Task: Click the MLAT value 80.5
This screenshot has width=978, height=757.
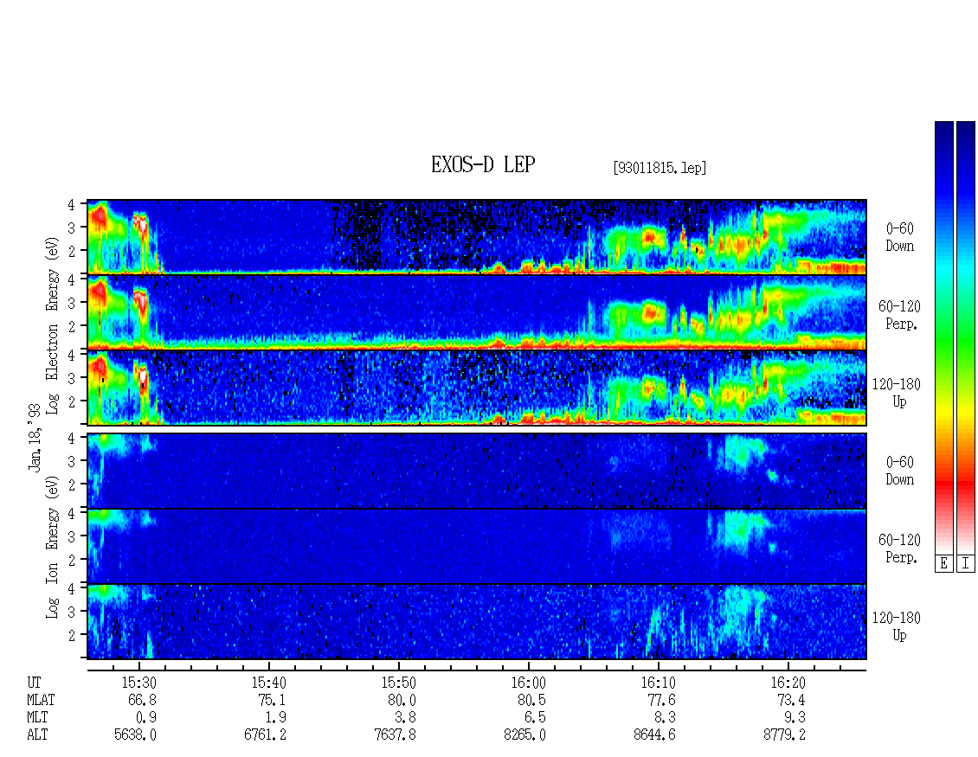Action: (531, 700)
